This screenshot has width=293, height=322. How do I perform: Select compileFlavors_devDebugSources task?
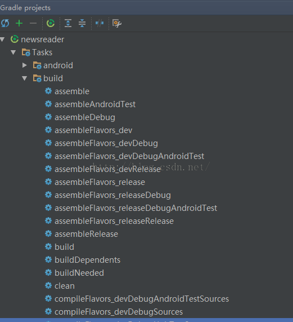(x=119, y=312)
